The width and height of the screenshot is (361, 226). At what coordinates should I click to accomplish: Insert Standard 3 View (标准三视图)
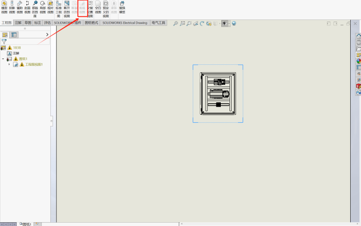(x=58, y=9)
